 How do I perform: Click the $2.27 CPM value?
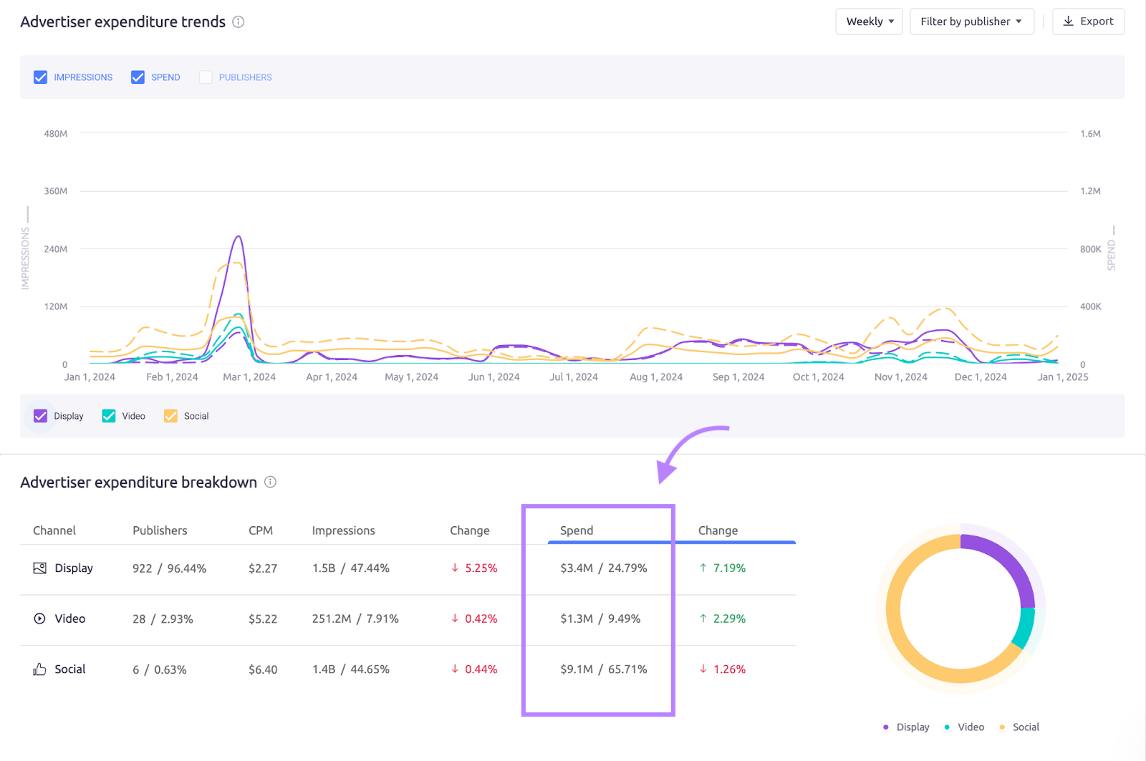coord(263,568)
